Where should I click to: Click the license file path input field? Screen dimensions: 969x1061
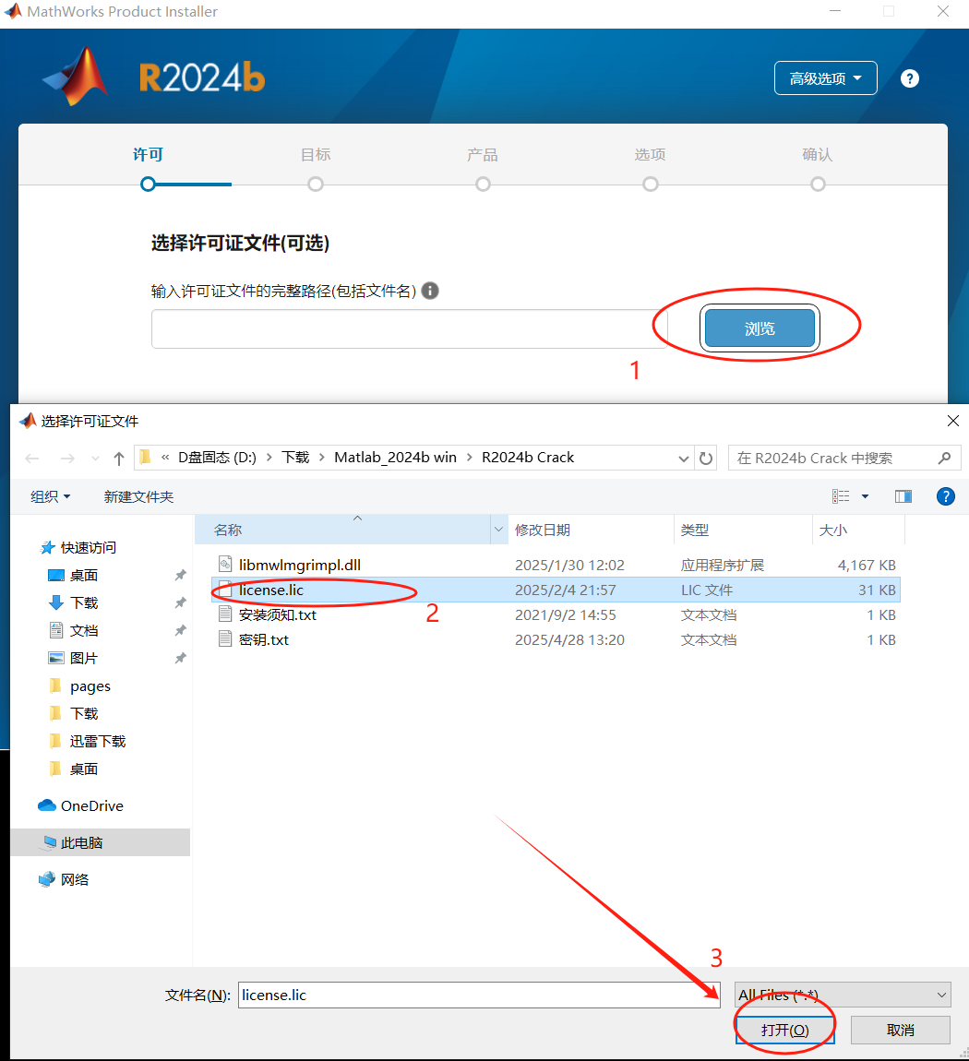pyautogui.click(x=410, y=328)
